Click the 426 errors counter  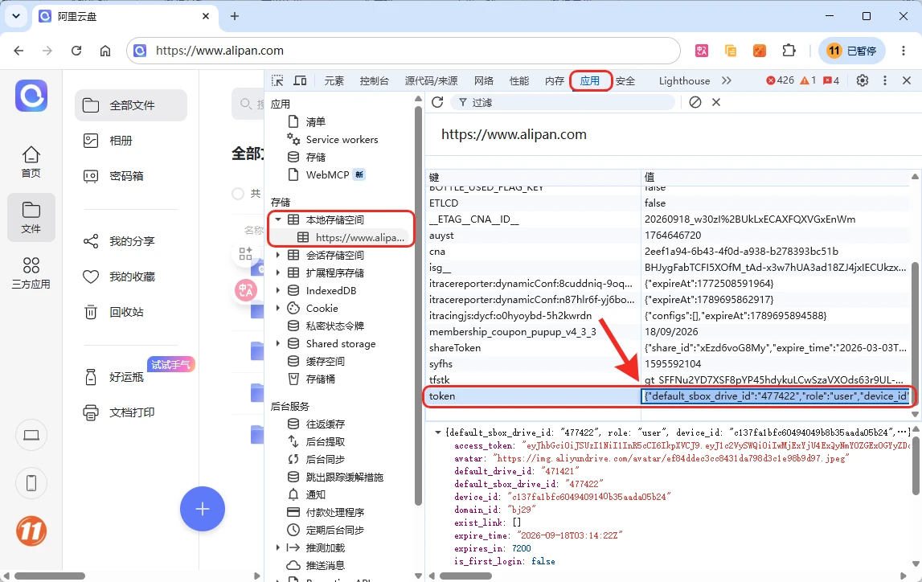780,80
